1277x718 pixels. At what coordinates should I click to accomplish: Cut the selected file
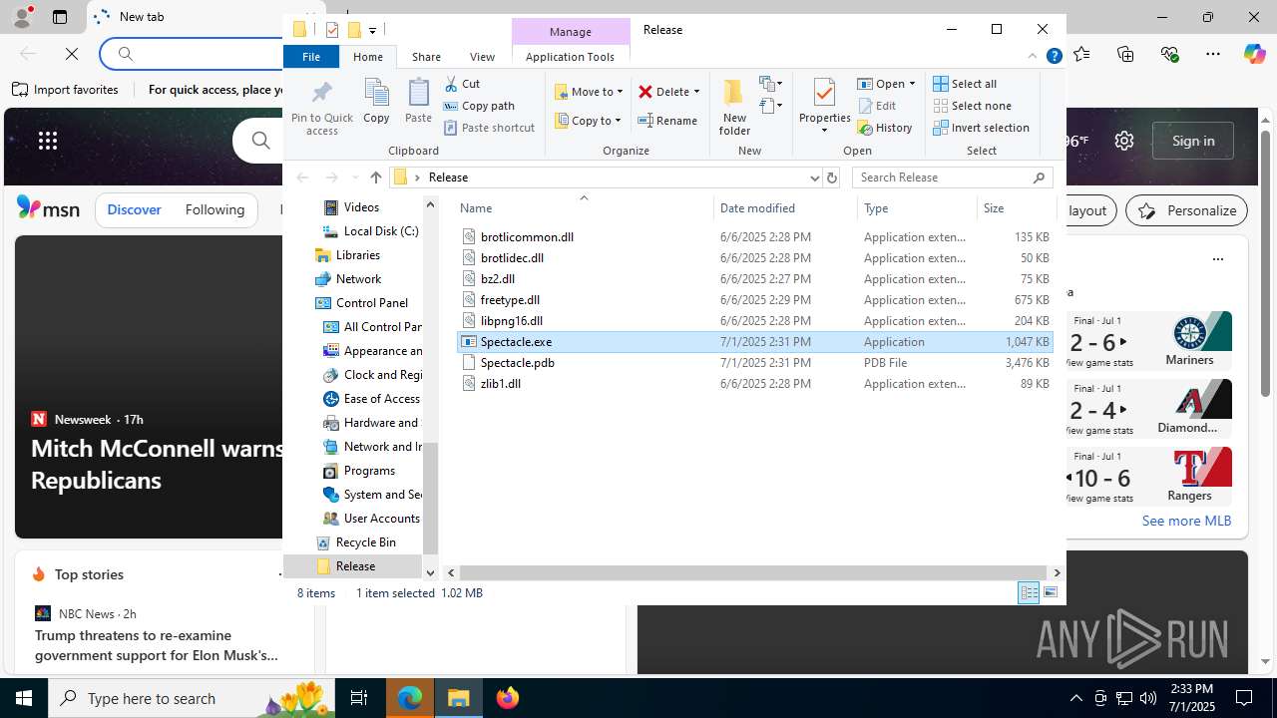tap(462, 84)
